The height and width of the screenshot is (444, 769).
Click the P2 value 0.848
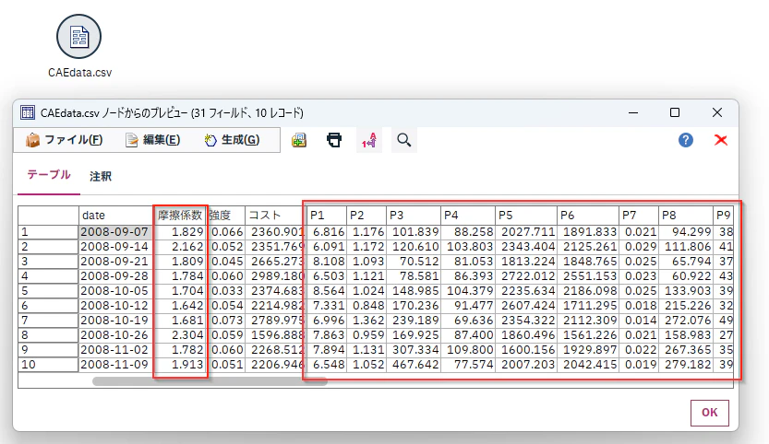pos(366,306)
